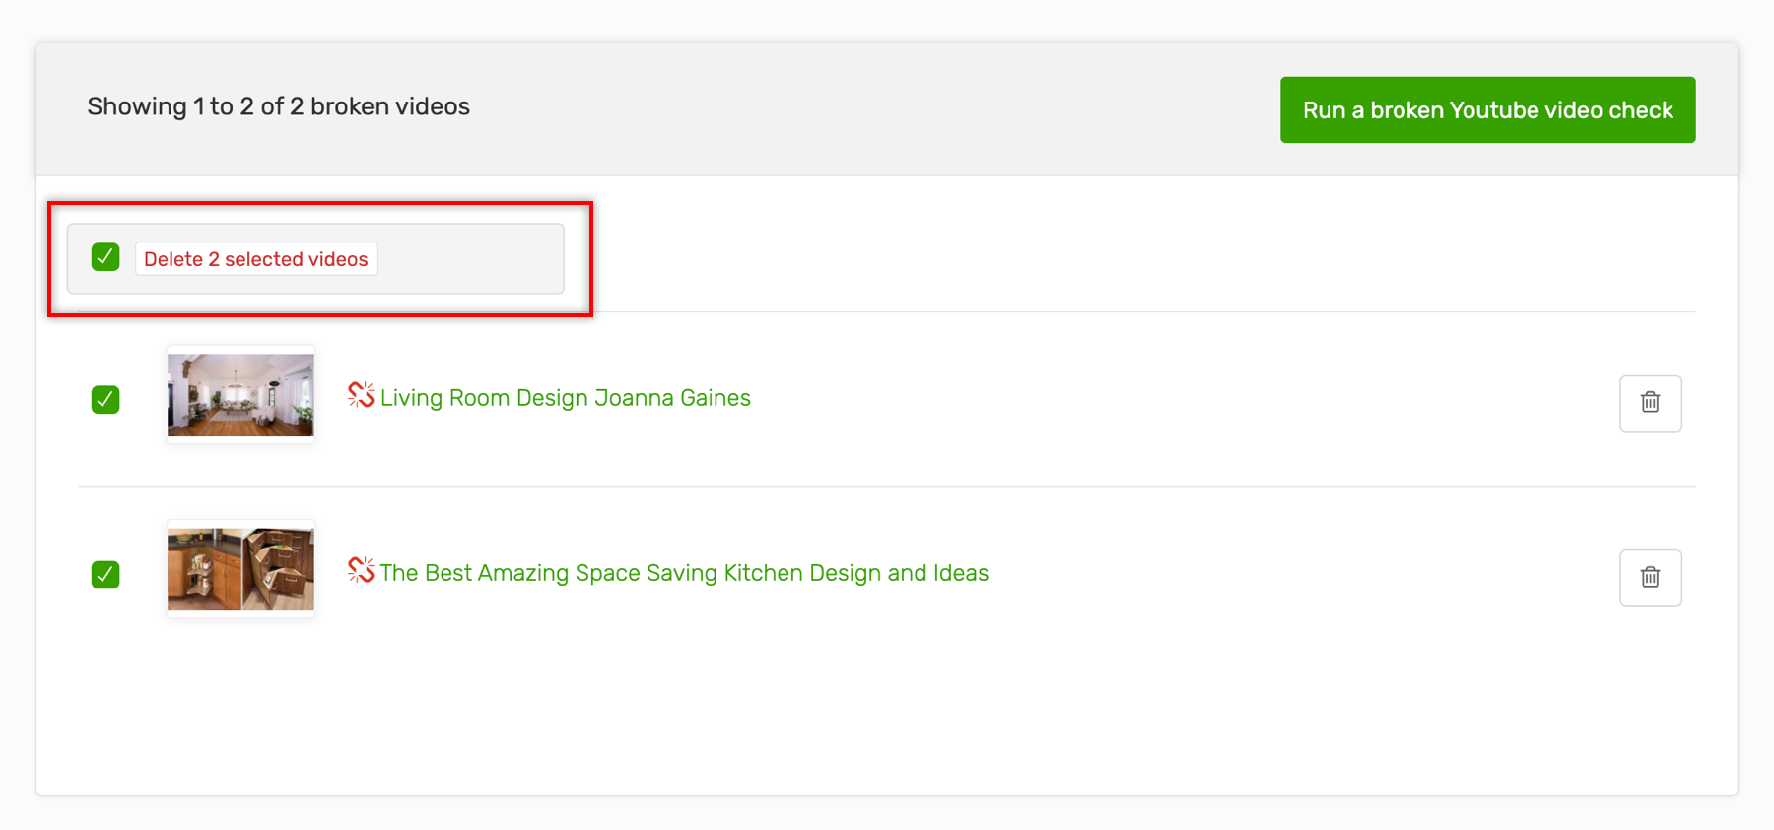Image resolution: width=1774 pixels, height=830 pixels.
Task: Click Run a broken Youtube video check button
Action: pyautogui.click(x=1487, y=109)
